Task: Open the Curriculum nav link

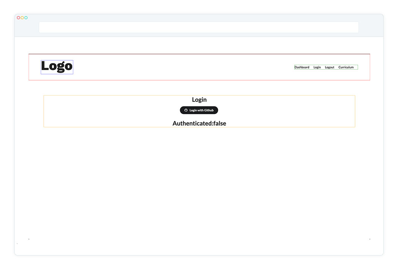Action: (346, 67)
